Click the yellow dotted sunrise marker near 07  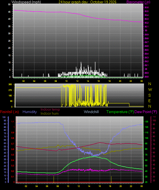click(x=54, y=179)
